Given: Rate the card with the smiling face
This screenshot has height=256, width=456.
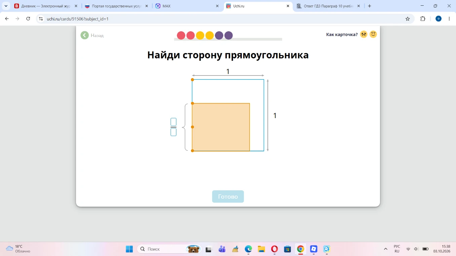Looking at the screenshot, I should (373, 34).
